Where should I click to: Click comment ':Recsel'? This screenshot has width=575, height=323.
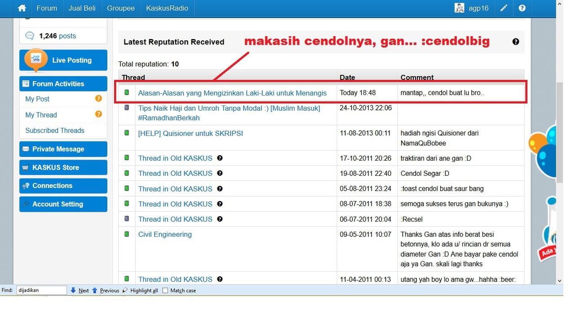tap(411, 219)
